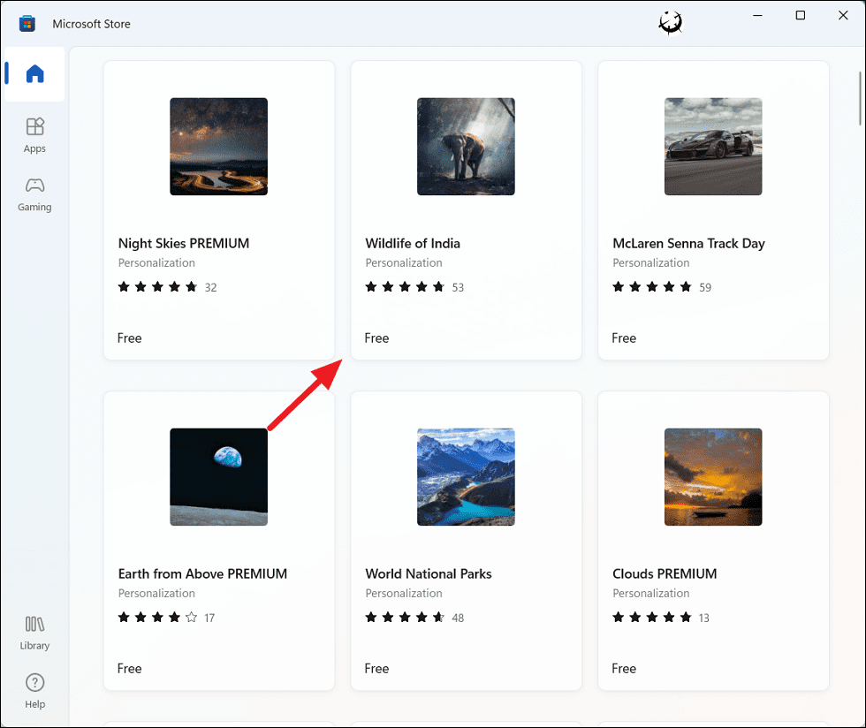
Task: Close the Microsoft Store window
Action: 843,16
